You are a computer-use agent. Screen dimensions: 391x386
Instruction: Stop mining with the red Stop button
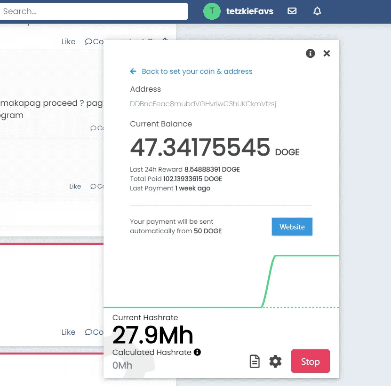click(310, 361)
